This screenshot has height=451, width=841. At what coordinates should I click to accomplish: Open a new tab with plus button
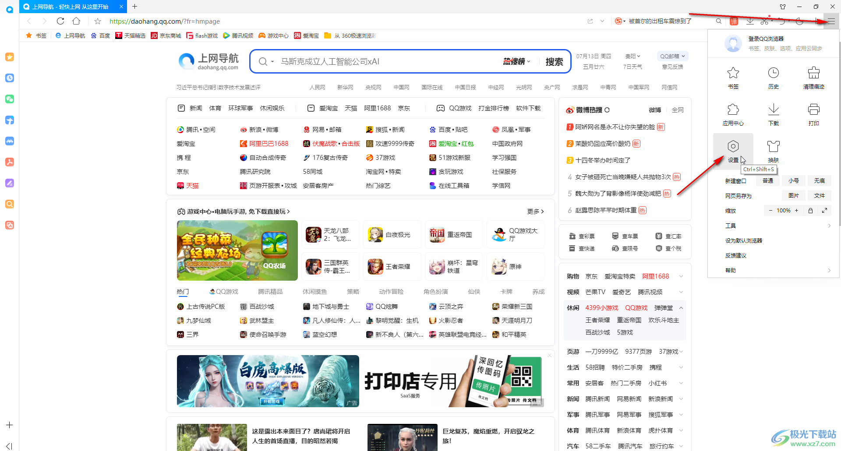click(x=135, y=7)
